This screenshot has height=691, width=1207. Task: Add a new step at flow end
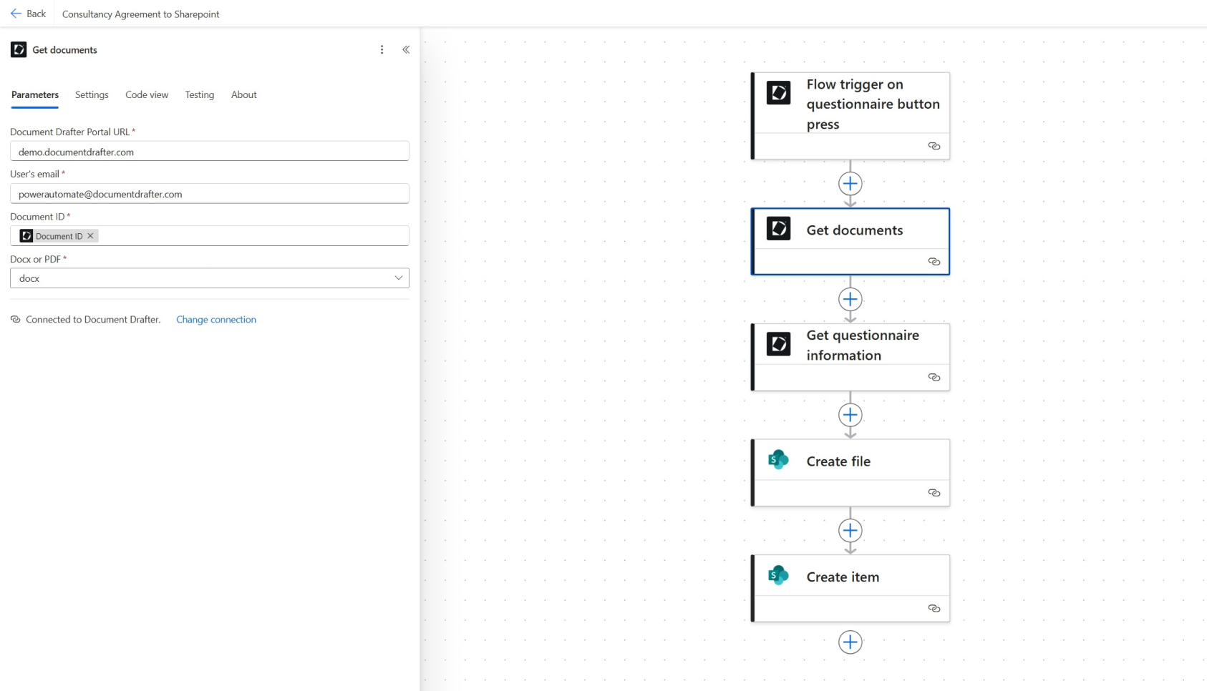tap(850, 642)
